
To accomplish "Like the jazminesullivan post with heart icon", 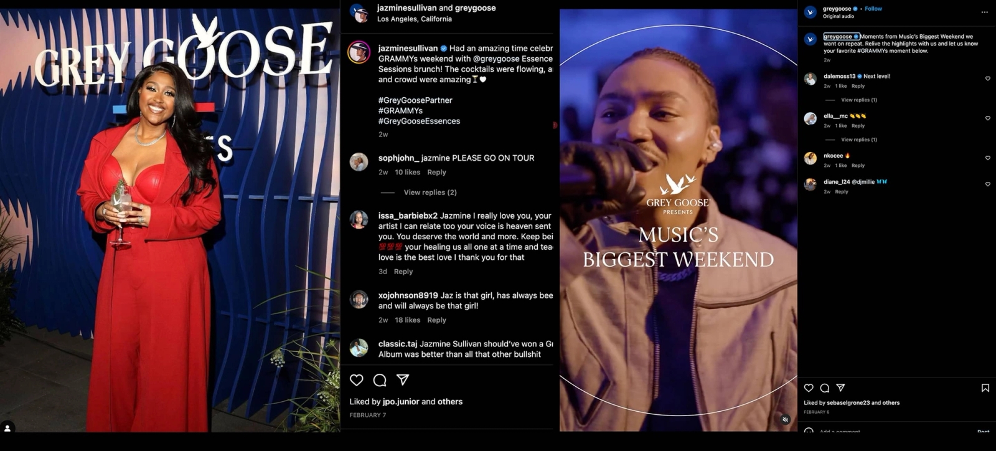I will click(x=357, y=380).
